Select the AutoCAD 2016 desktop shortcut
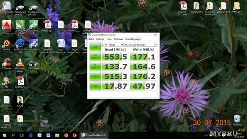 tap(7, 27)
